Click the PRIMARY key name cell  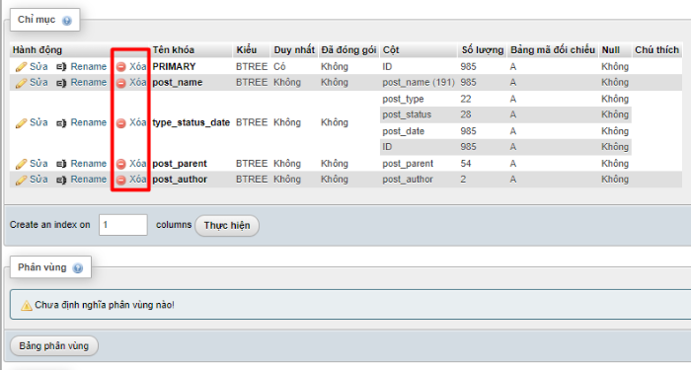(174, 66)
